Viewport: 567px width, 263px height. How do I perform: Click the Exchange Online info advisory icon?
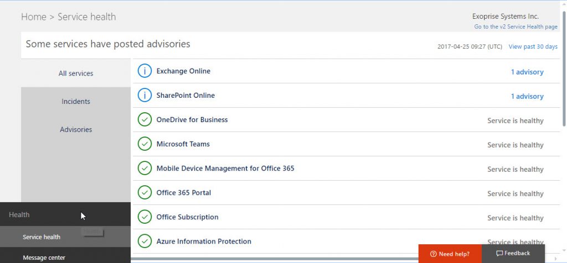coord(145,71)
